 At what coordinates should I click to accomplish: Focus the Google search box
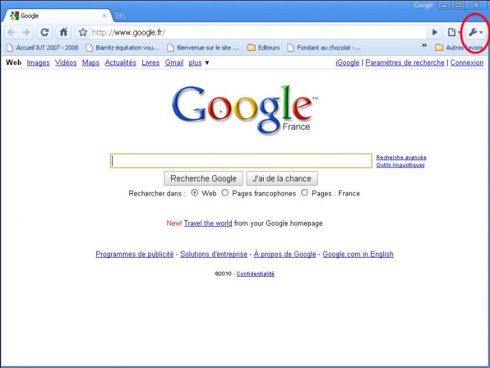pos(241,161)
